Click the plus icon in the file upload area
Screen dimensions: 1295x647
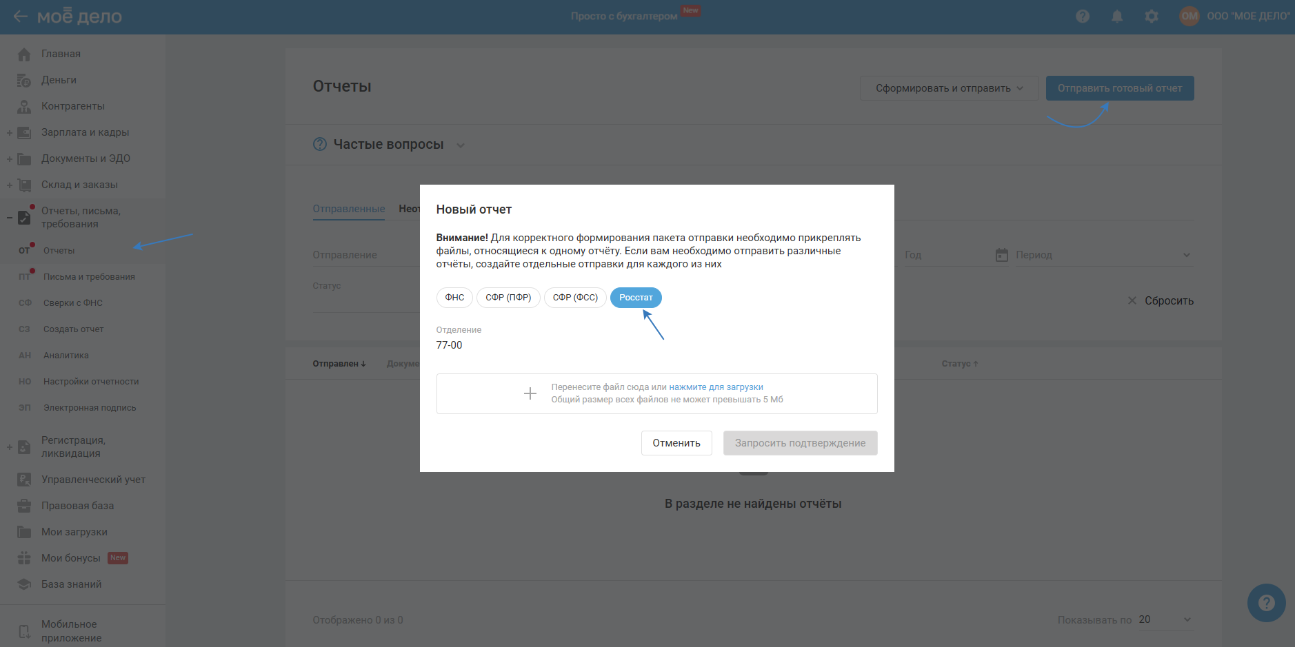[x=530, y=393]
